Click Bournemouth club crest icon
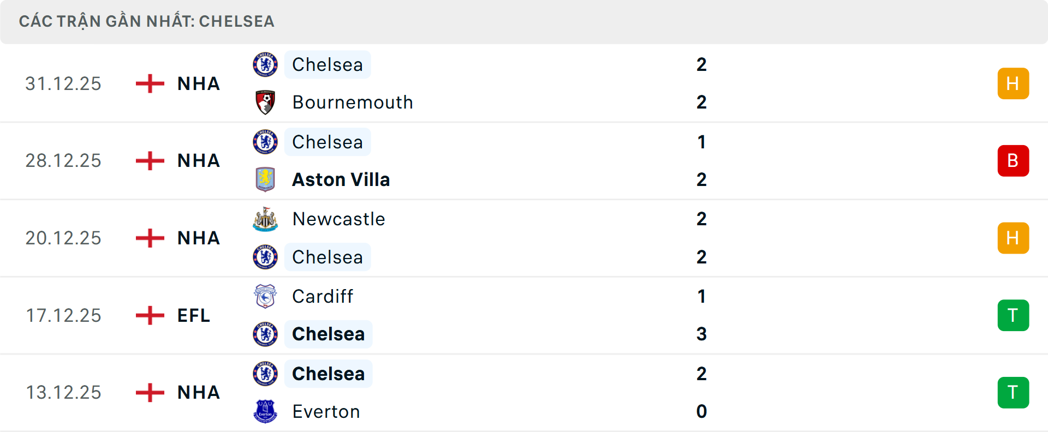Viewport: 1048px width, 432px height. click(x=265, y=103)
